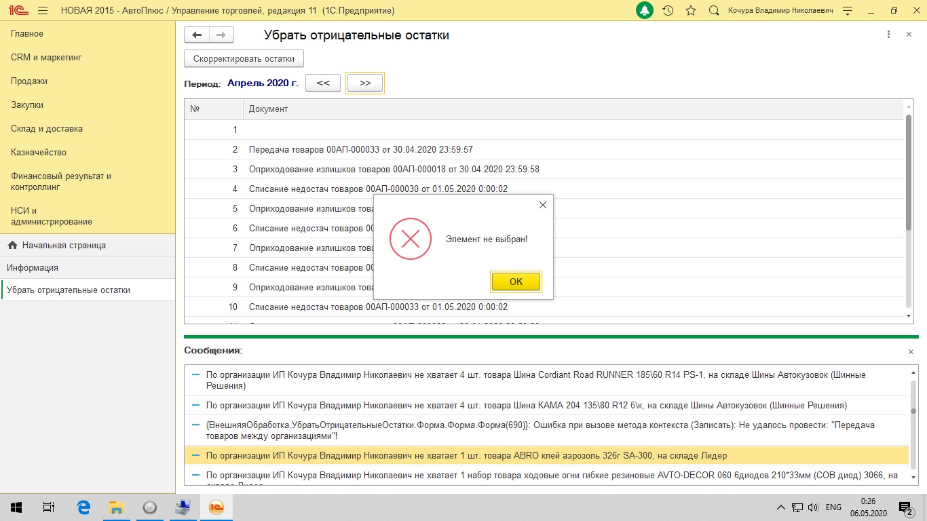
Task: Open Финансовый результат и контроллинг section
Action: point(61,181)
